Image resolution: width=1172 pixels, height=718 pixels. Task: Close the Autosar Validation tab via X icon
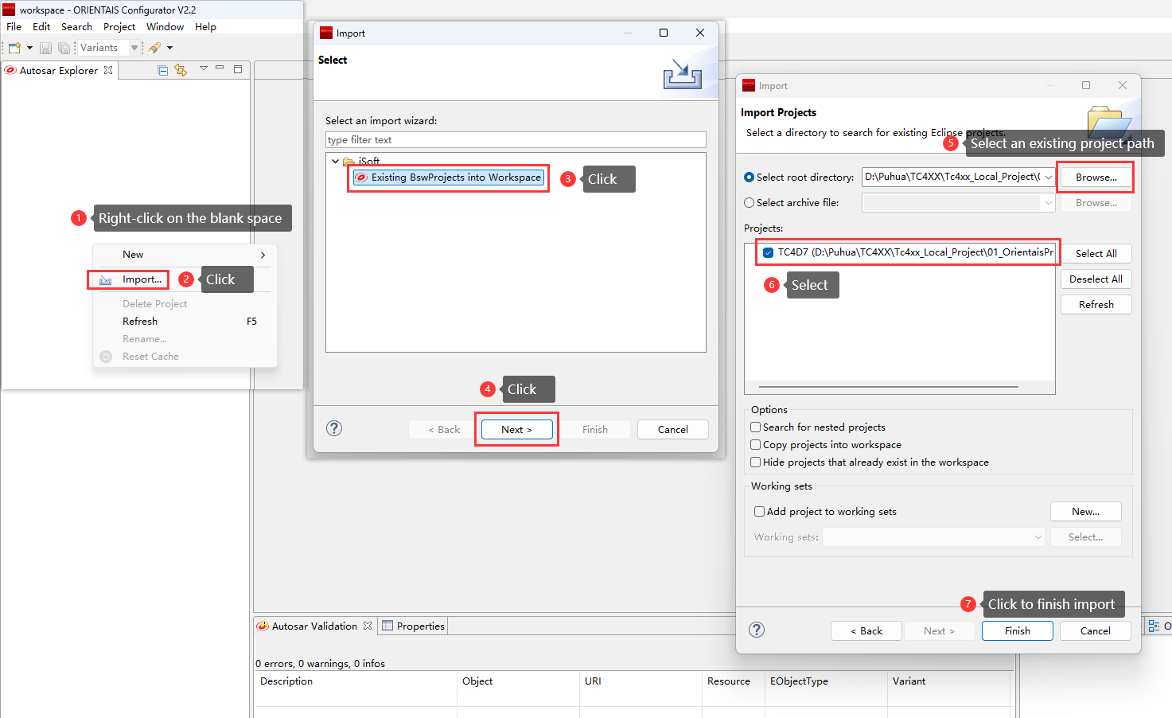[x=368, y=626]
